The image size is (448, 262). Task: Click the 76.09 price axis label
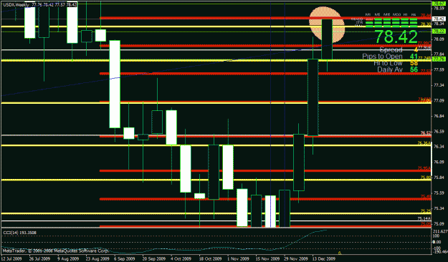(x=439, y=162)
